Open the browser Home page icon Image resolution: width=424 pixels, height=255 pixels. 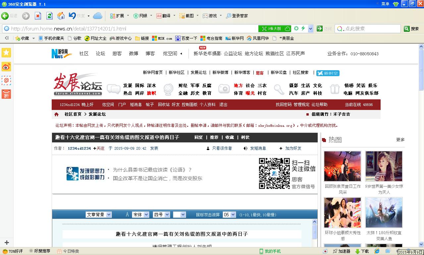pos(61,16)
